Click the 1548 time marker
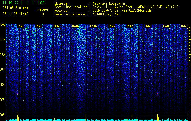The width and height of the screenshot is (191, 121). click(x=148, y=26)
